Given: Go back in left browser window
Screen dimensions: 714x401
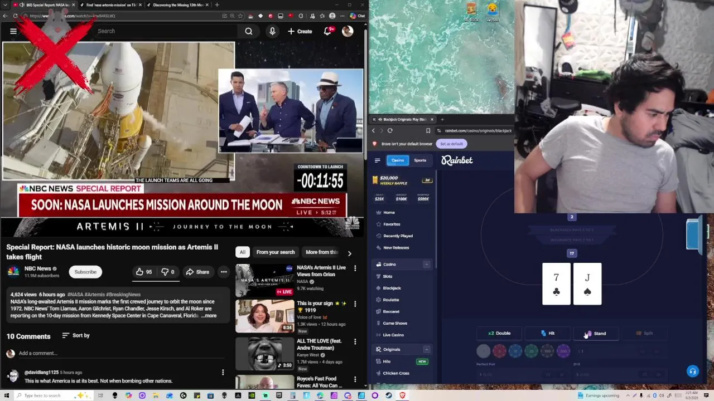Looking at the screenshot, I should 5,16.
